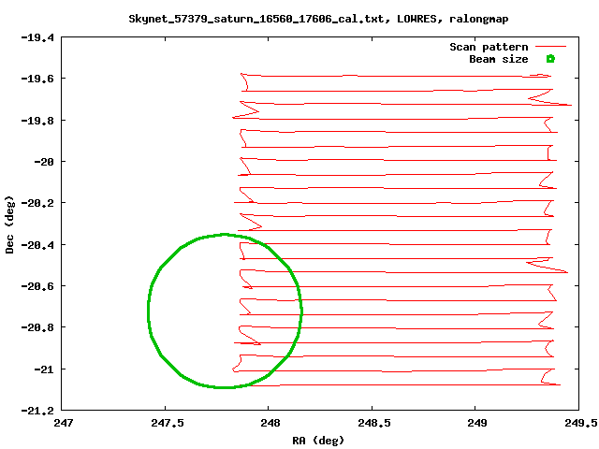Click the x-axis tick label 247

(x=63, y=423)
